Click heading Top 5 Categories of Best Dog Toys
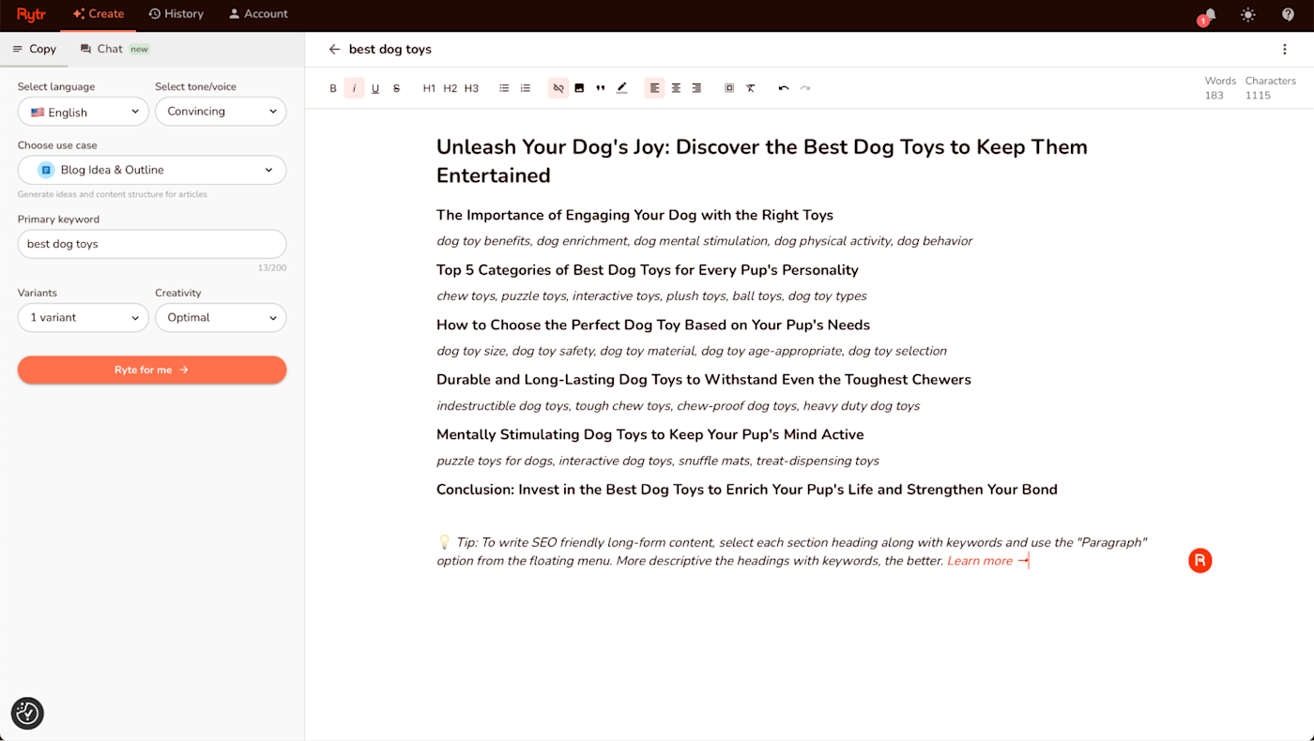 click(648, 270)
